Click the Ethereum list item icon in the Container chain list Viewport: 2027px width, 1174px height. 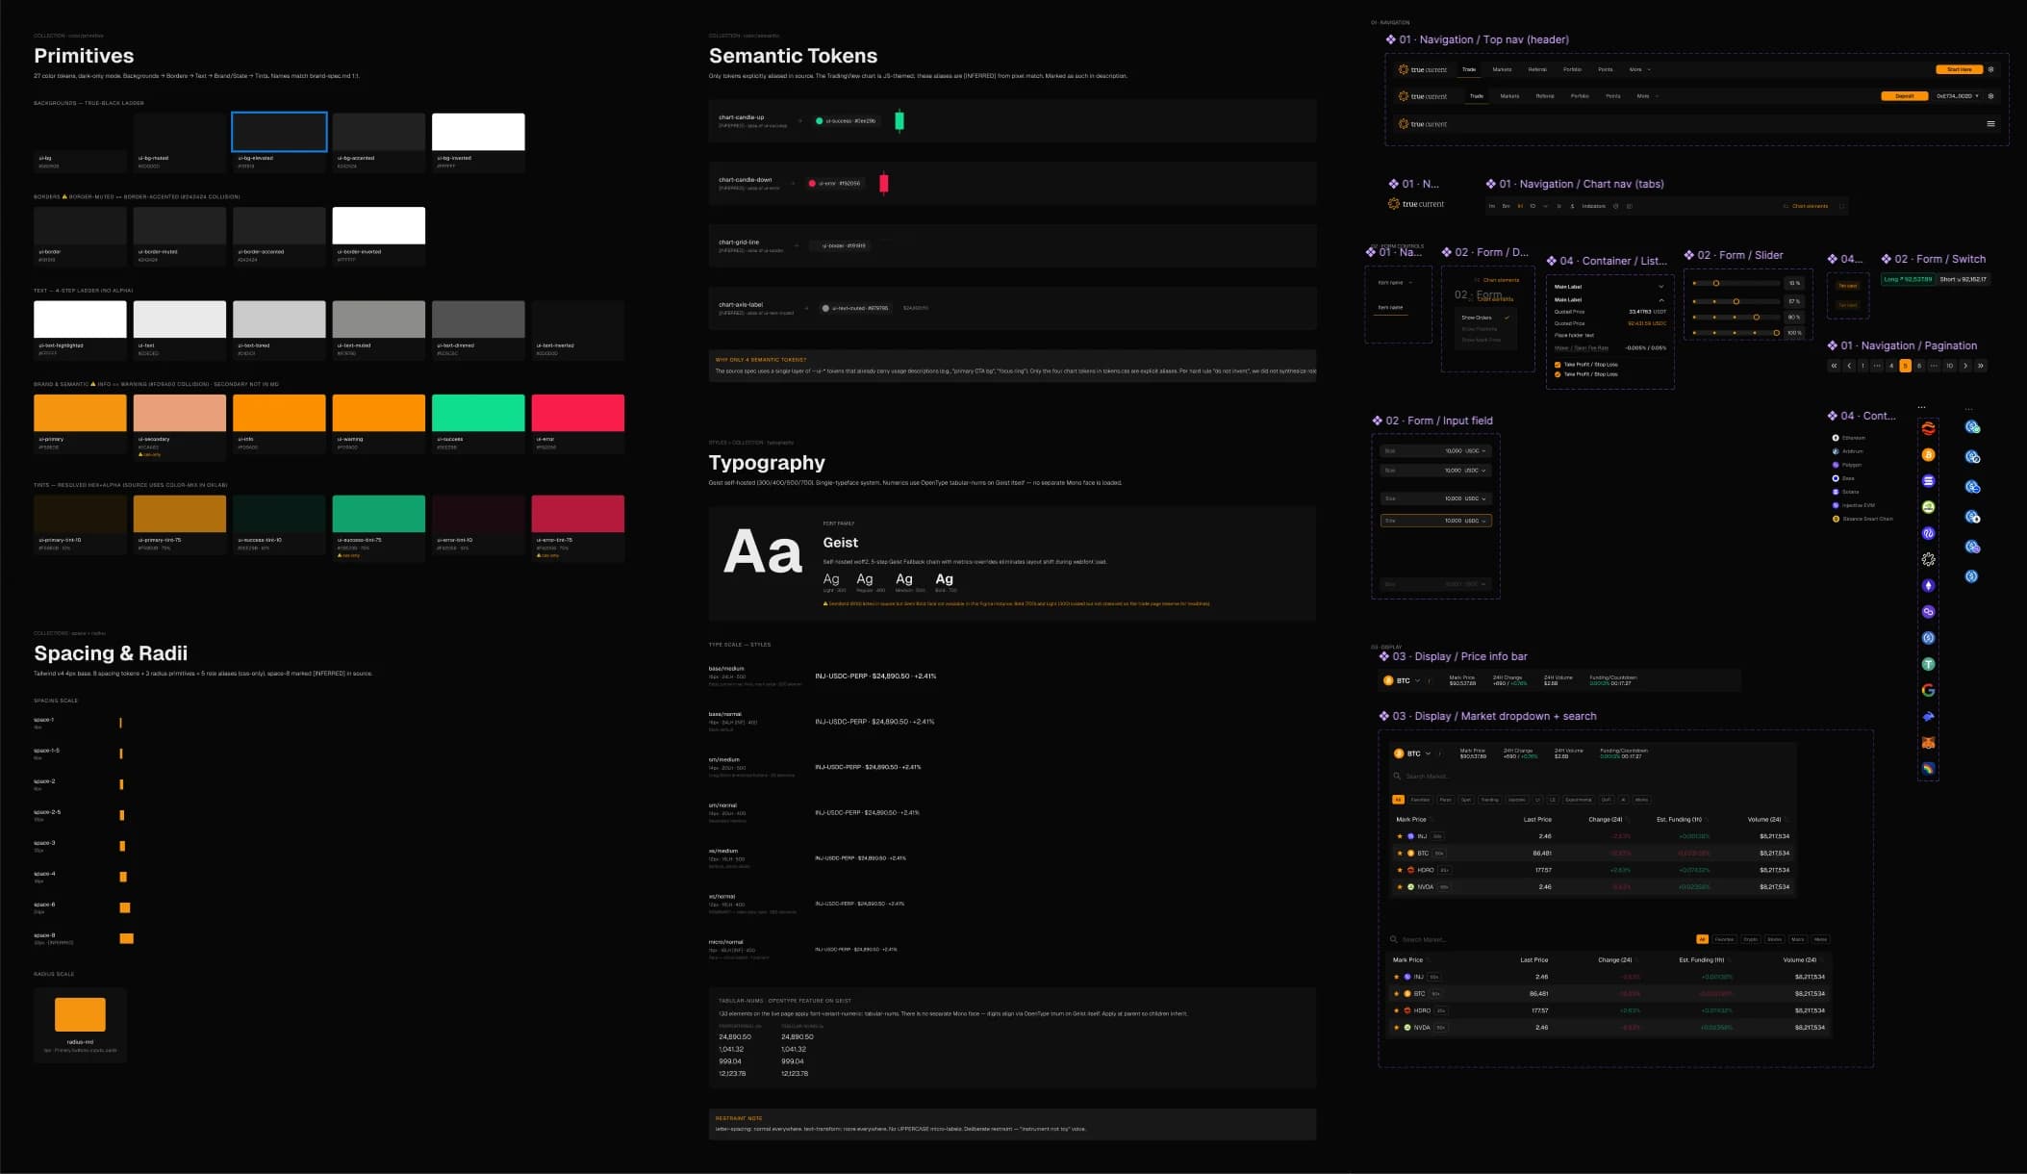pyautogui.click(x=1836, y=438)
